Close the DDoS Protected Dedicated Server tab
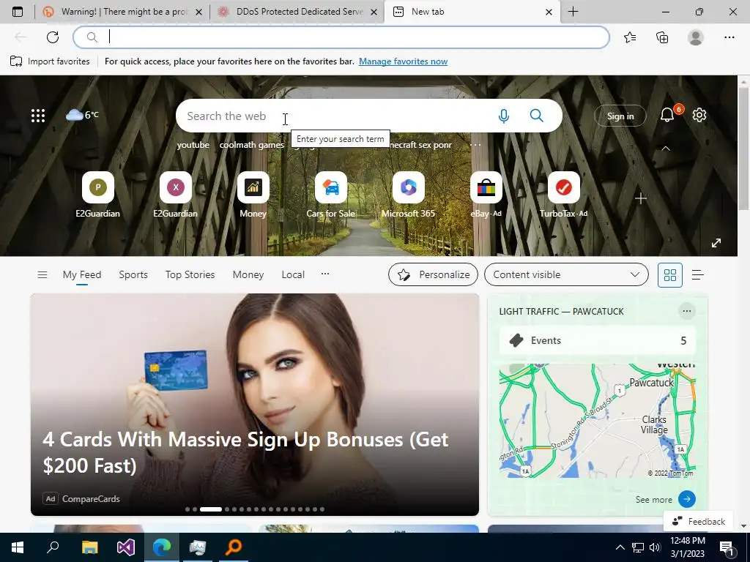750x562 pixels. point(374,12)
